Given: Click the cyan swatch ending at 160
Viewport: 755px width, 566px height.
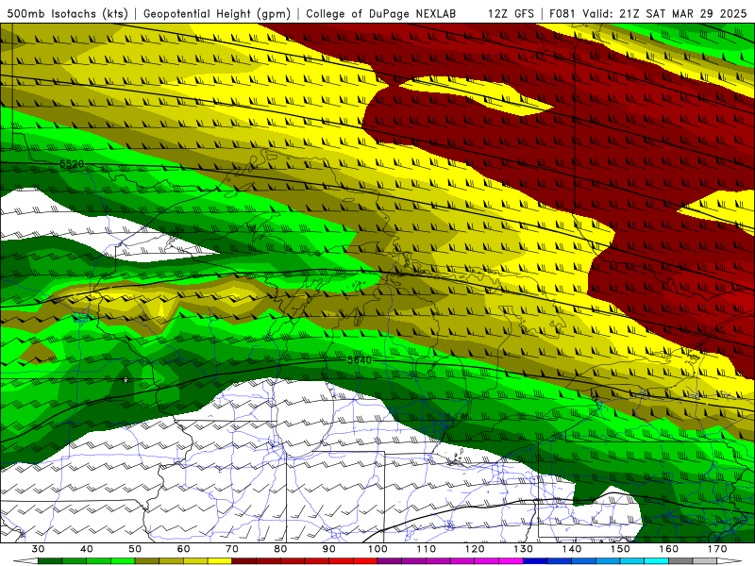Looking at the screenshot, I should 656,561.
